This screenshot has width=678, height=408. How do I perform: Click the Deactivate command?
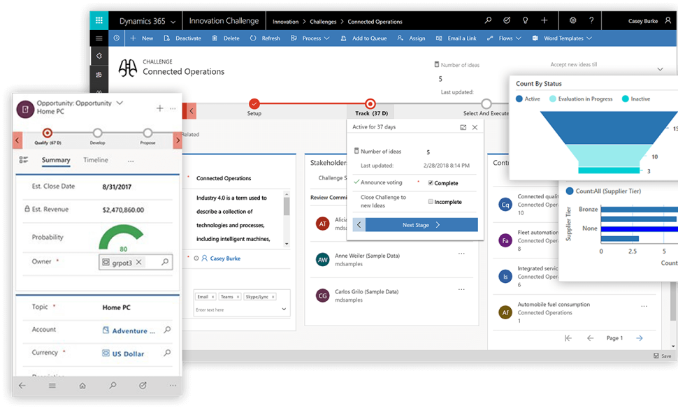click(182, 38)
